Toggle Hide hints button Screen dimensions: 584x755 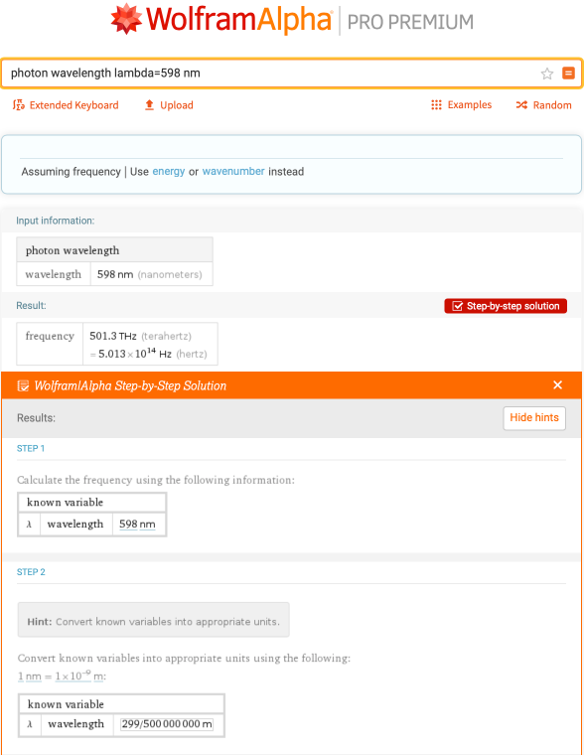click(534, 418)
